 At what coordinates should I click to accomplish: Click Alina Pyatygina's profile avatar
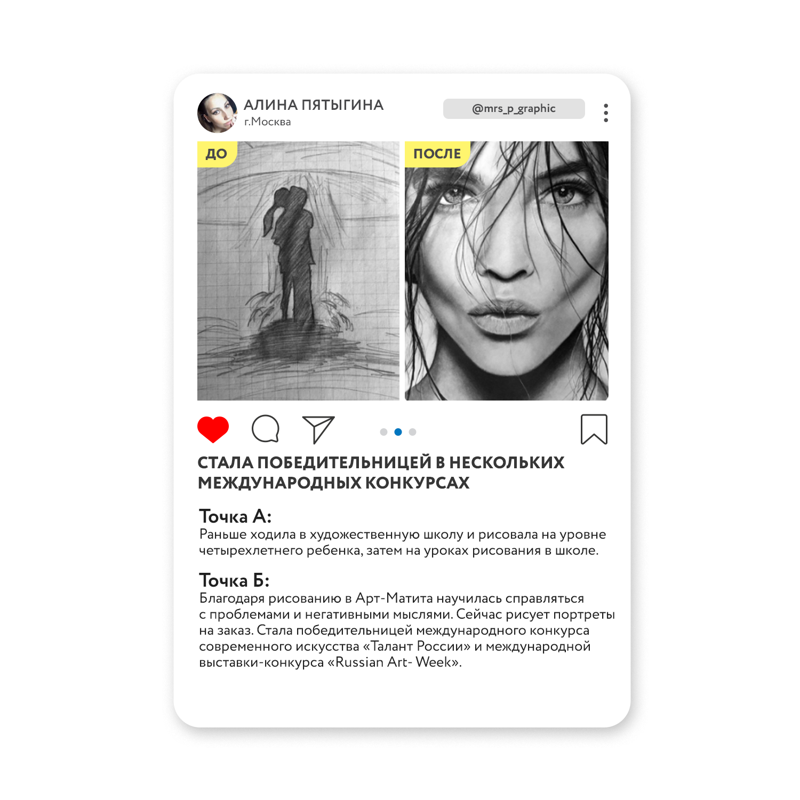pyautogui.click(x=218, y=113)
